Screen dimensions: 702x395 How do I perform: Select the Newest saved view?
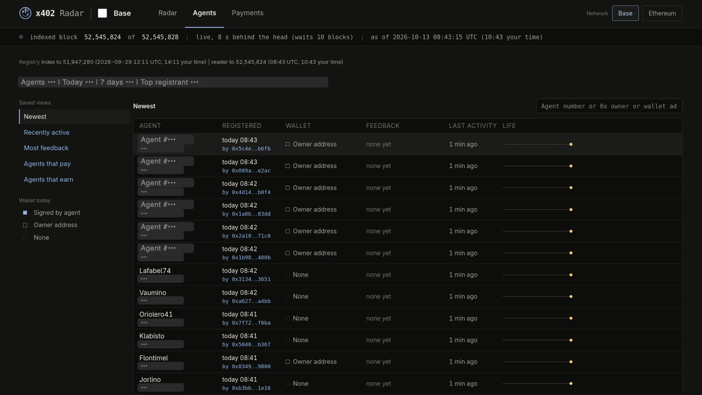pos(75,117)
